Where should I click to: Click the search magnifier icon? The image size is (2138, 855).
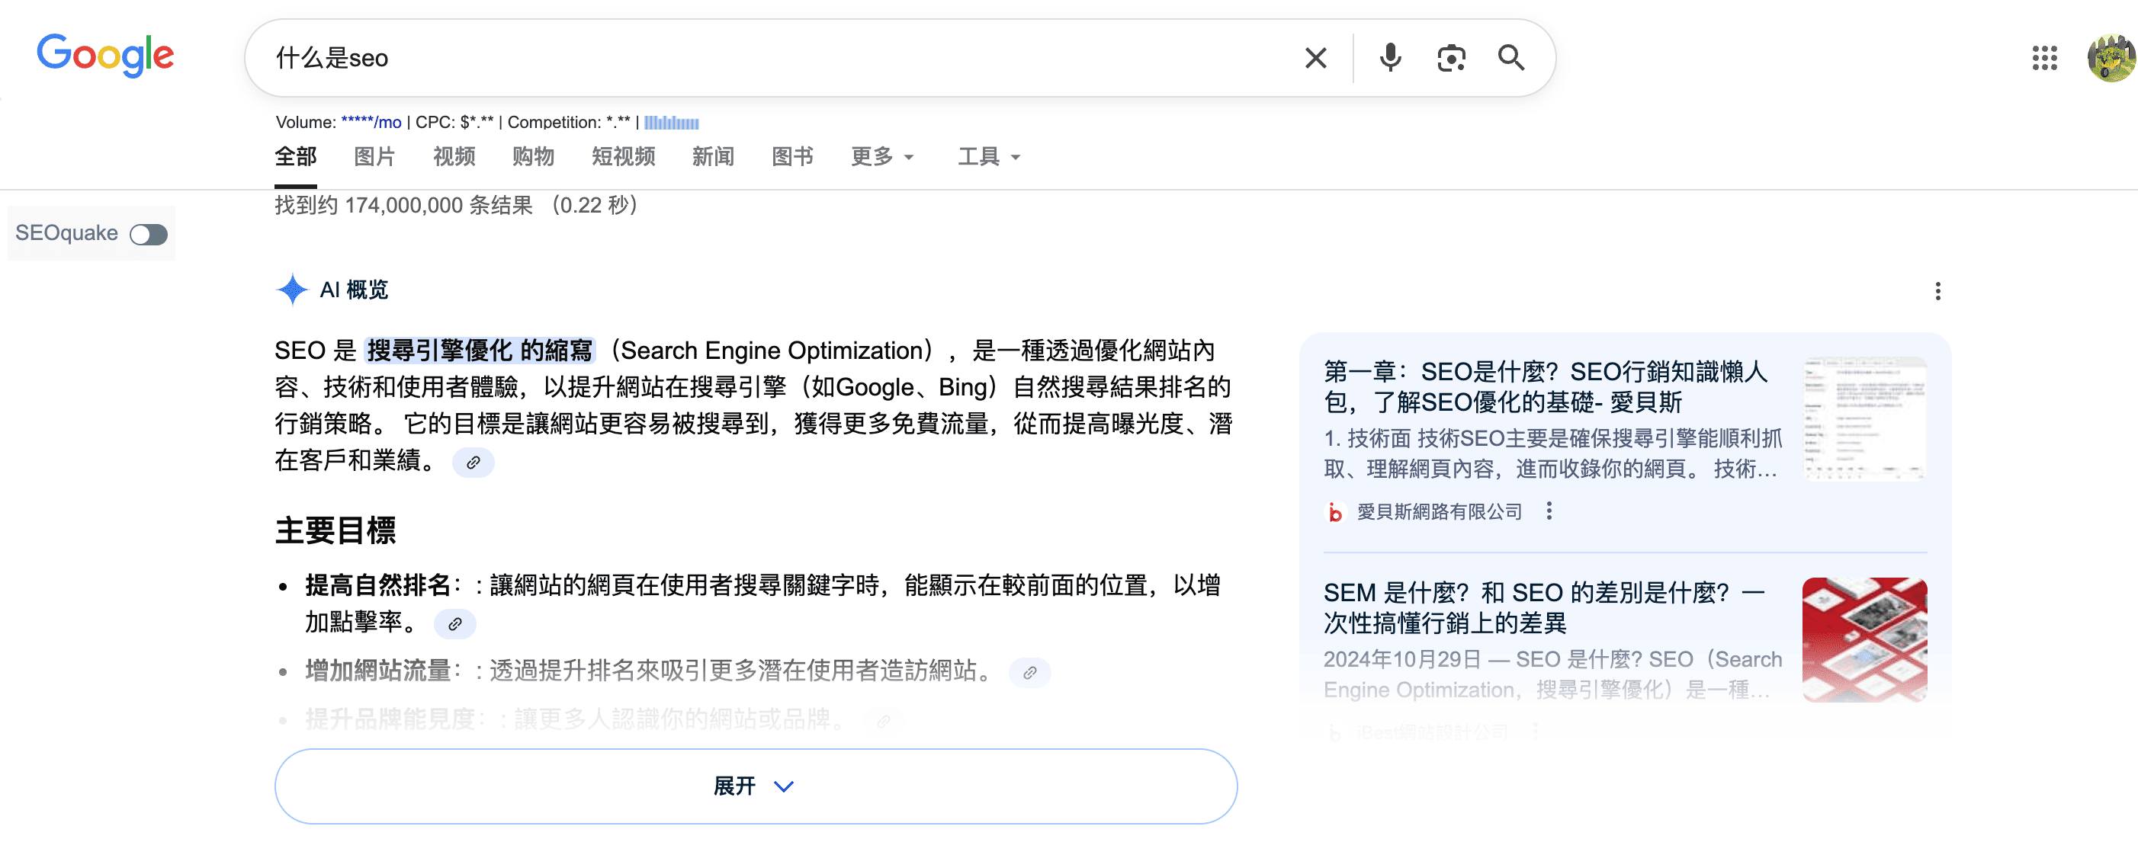[x=1511, y=58]
